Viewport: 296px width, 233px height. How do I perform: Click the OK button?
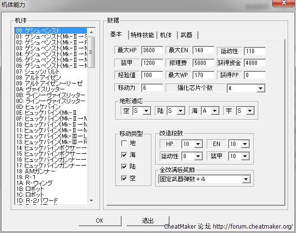[x=99, y=220]
